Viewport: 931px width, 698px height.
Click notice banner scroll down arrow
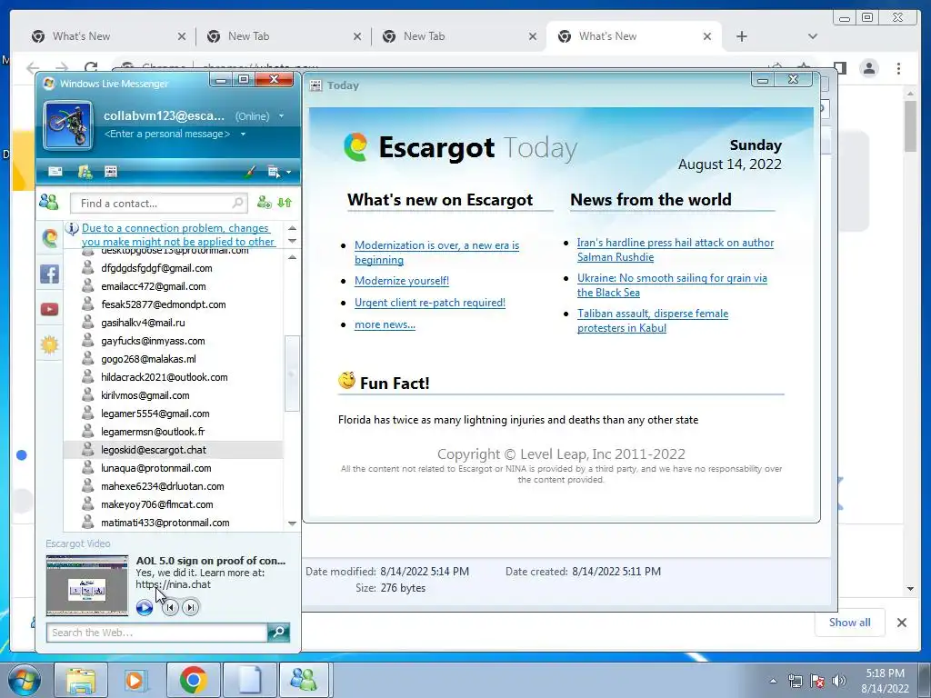click(x=292, y=241)
